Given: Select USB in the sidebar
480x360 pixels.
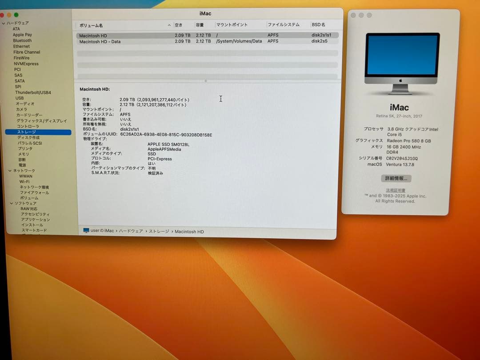Looking at the screenshot, I should (20, 98).
